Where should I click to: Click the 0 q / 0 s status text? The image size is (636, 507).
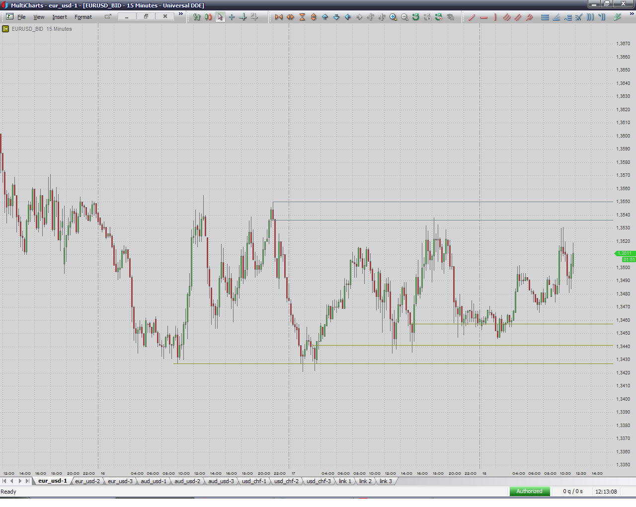click(x=573, y=492)
